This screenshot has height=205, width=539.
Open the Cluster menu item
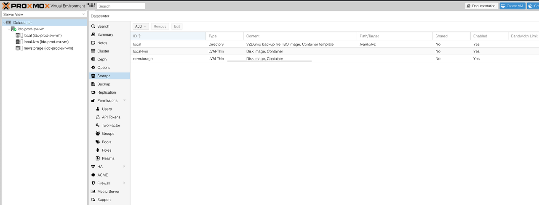pyautogui.click(x=109, y=51)
